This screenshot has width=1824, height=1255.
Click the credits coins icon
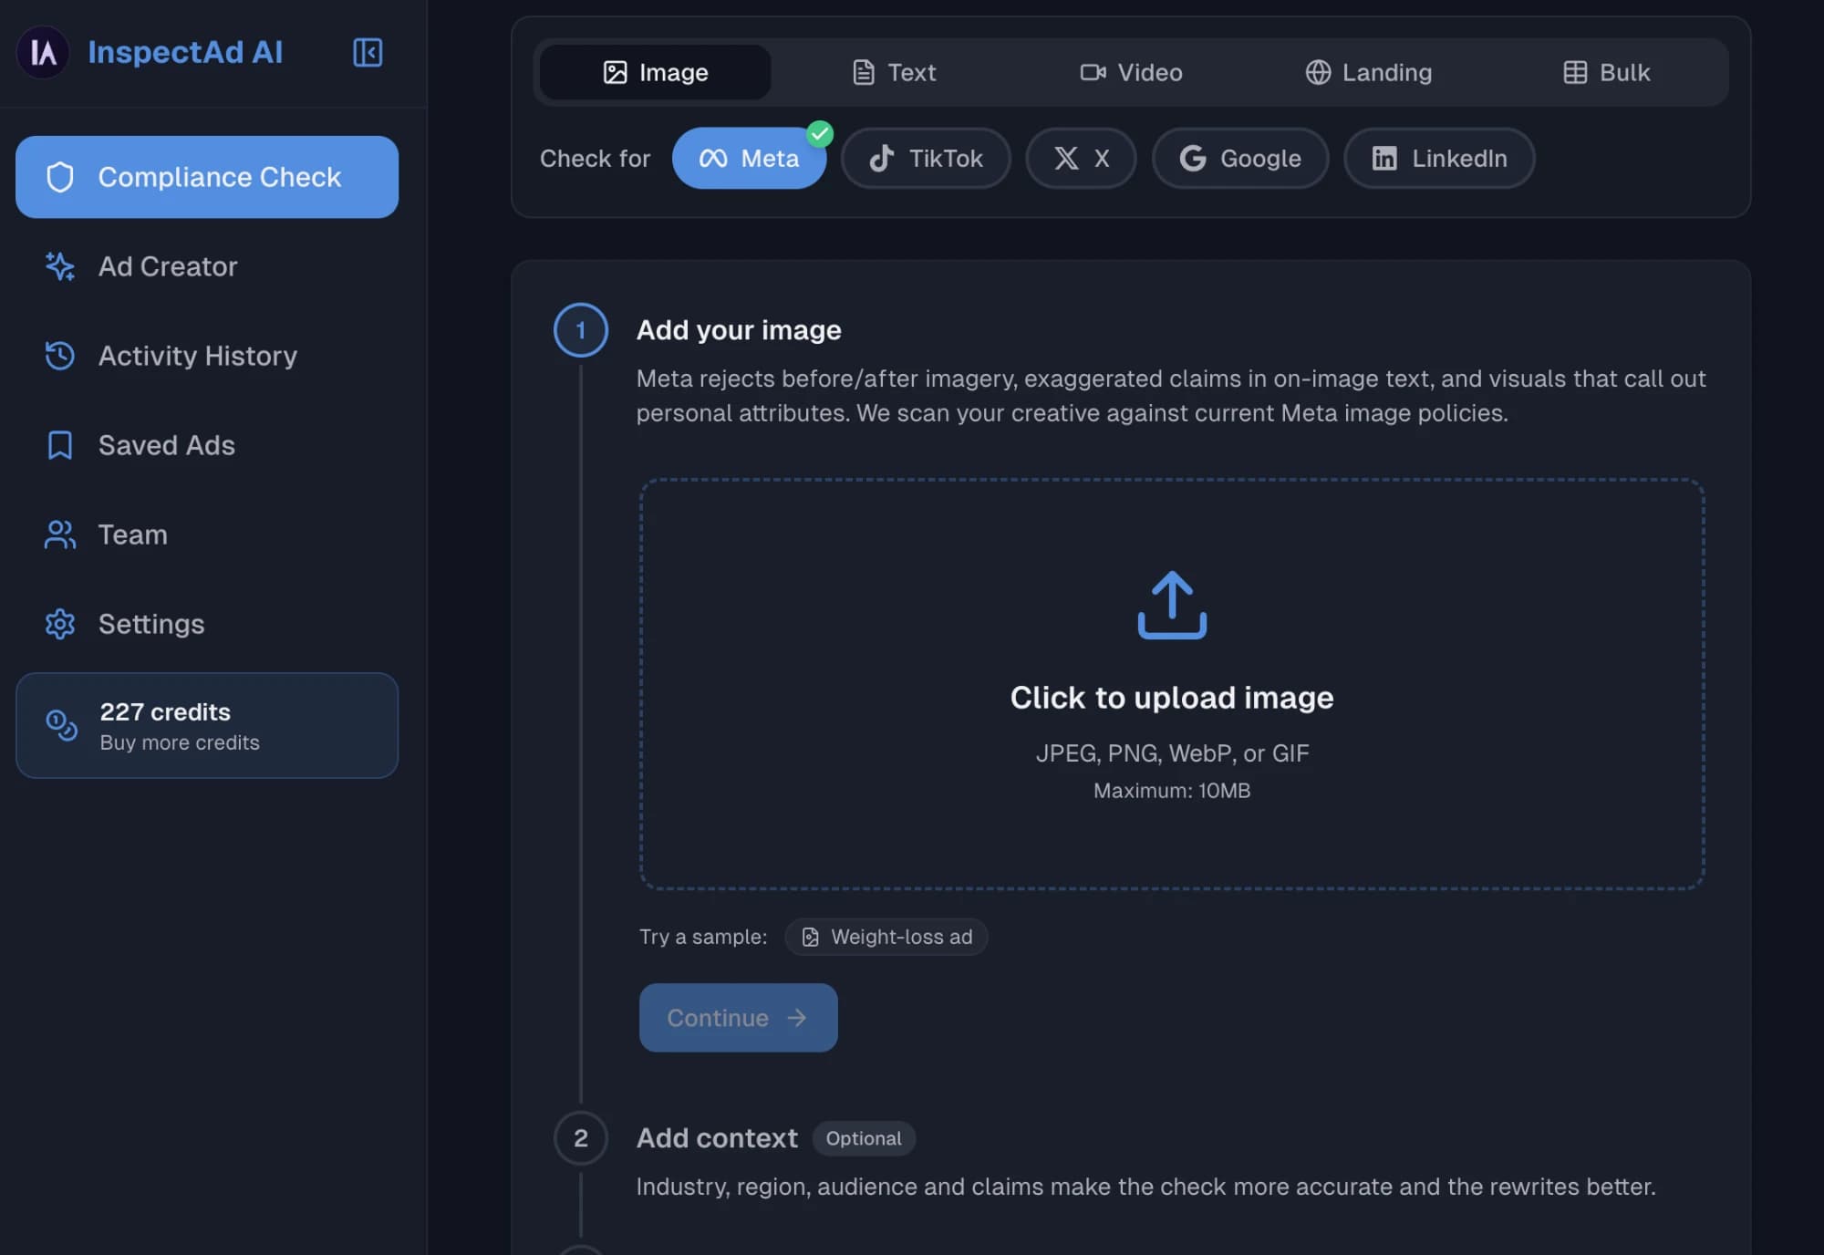point(61,725)
